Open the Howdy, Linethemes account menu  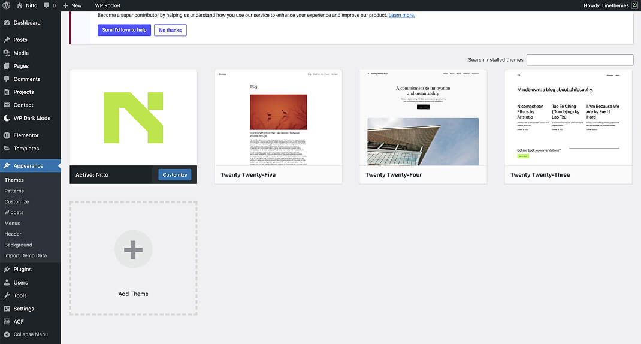609,5
